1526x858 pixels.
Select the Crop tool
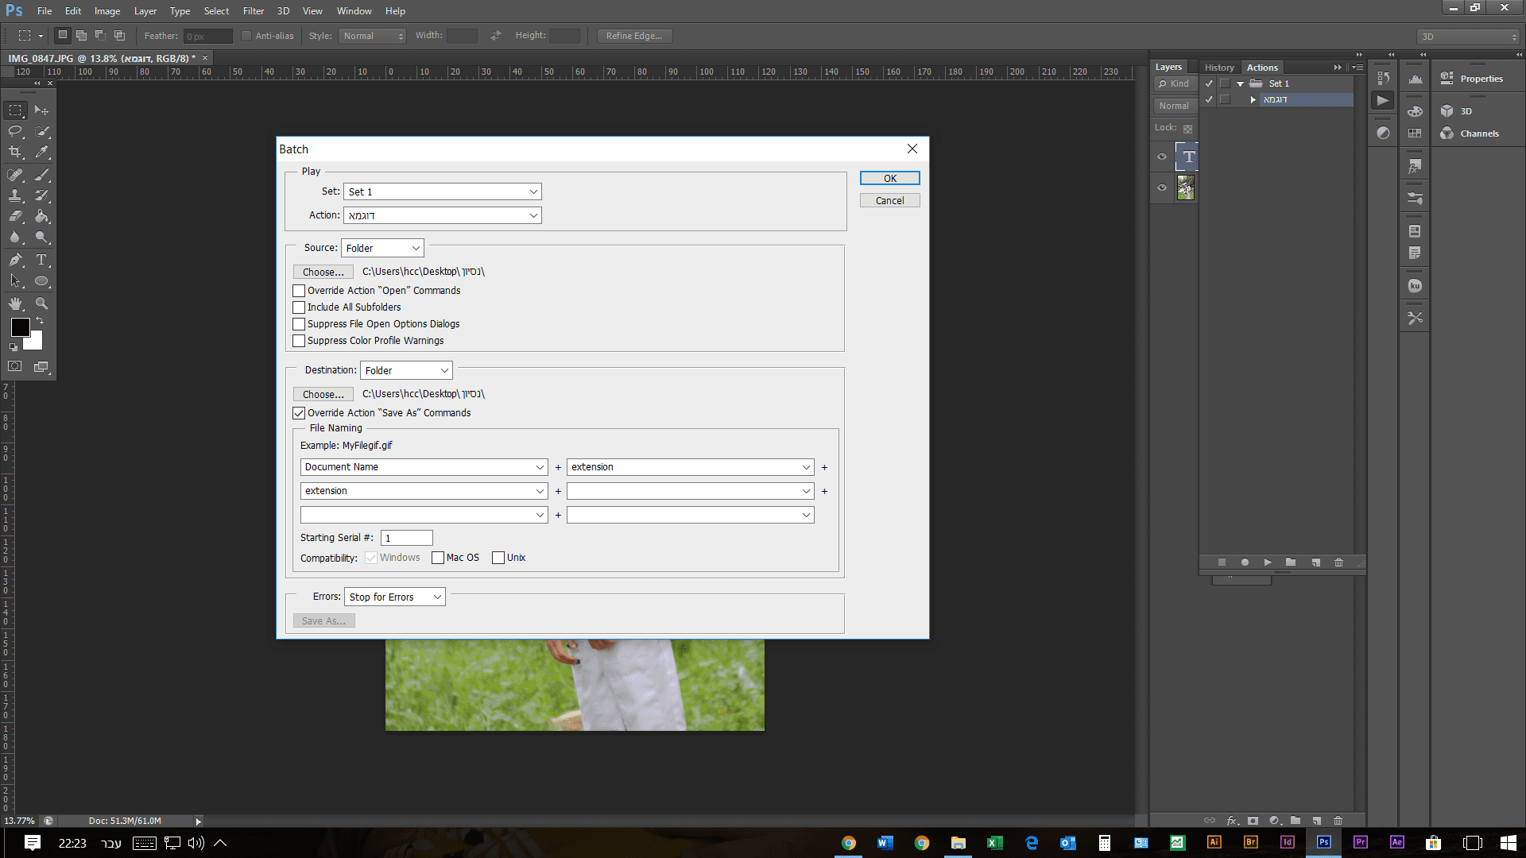click(15, 152)
